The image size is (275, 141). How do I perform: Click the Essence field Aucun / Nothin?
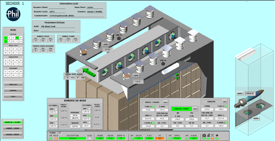(95, 12)
